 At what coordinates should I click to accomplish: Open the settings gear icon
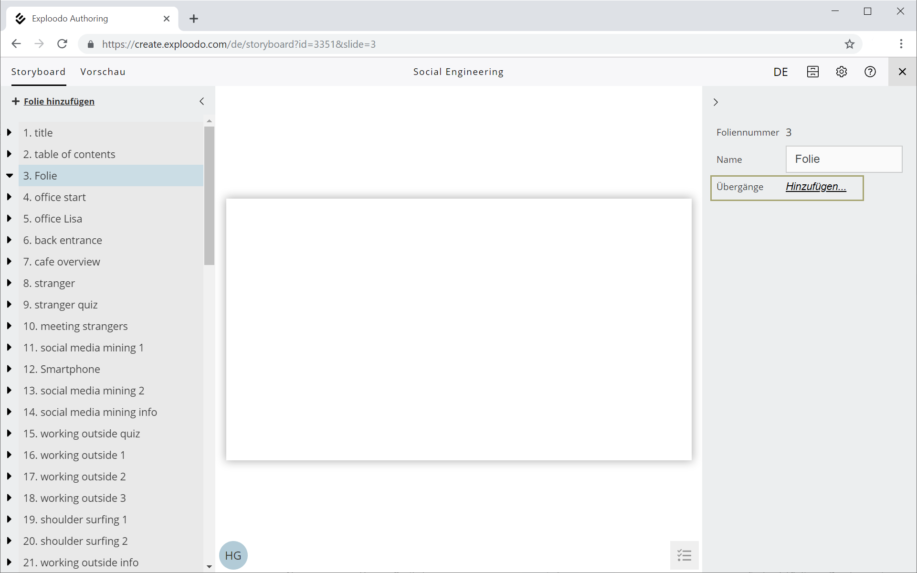tap(841, 72)
